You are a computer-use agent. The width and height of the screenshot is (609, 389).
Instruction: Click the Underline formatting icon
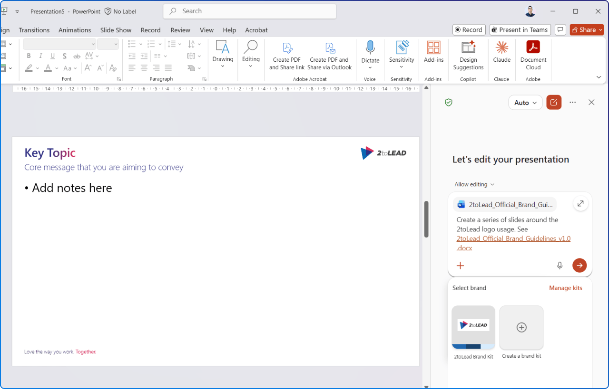[52, 56]
